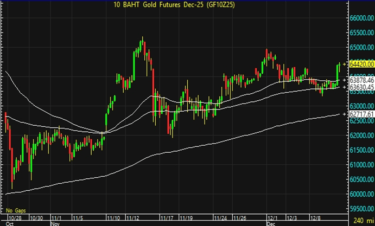375x226 pixels.
Task: Toggle the No Gaps setting label
Action: pos(15,210)
